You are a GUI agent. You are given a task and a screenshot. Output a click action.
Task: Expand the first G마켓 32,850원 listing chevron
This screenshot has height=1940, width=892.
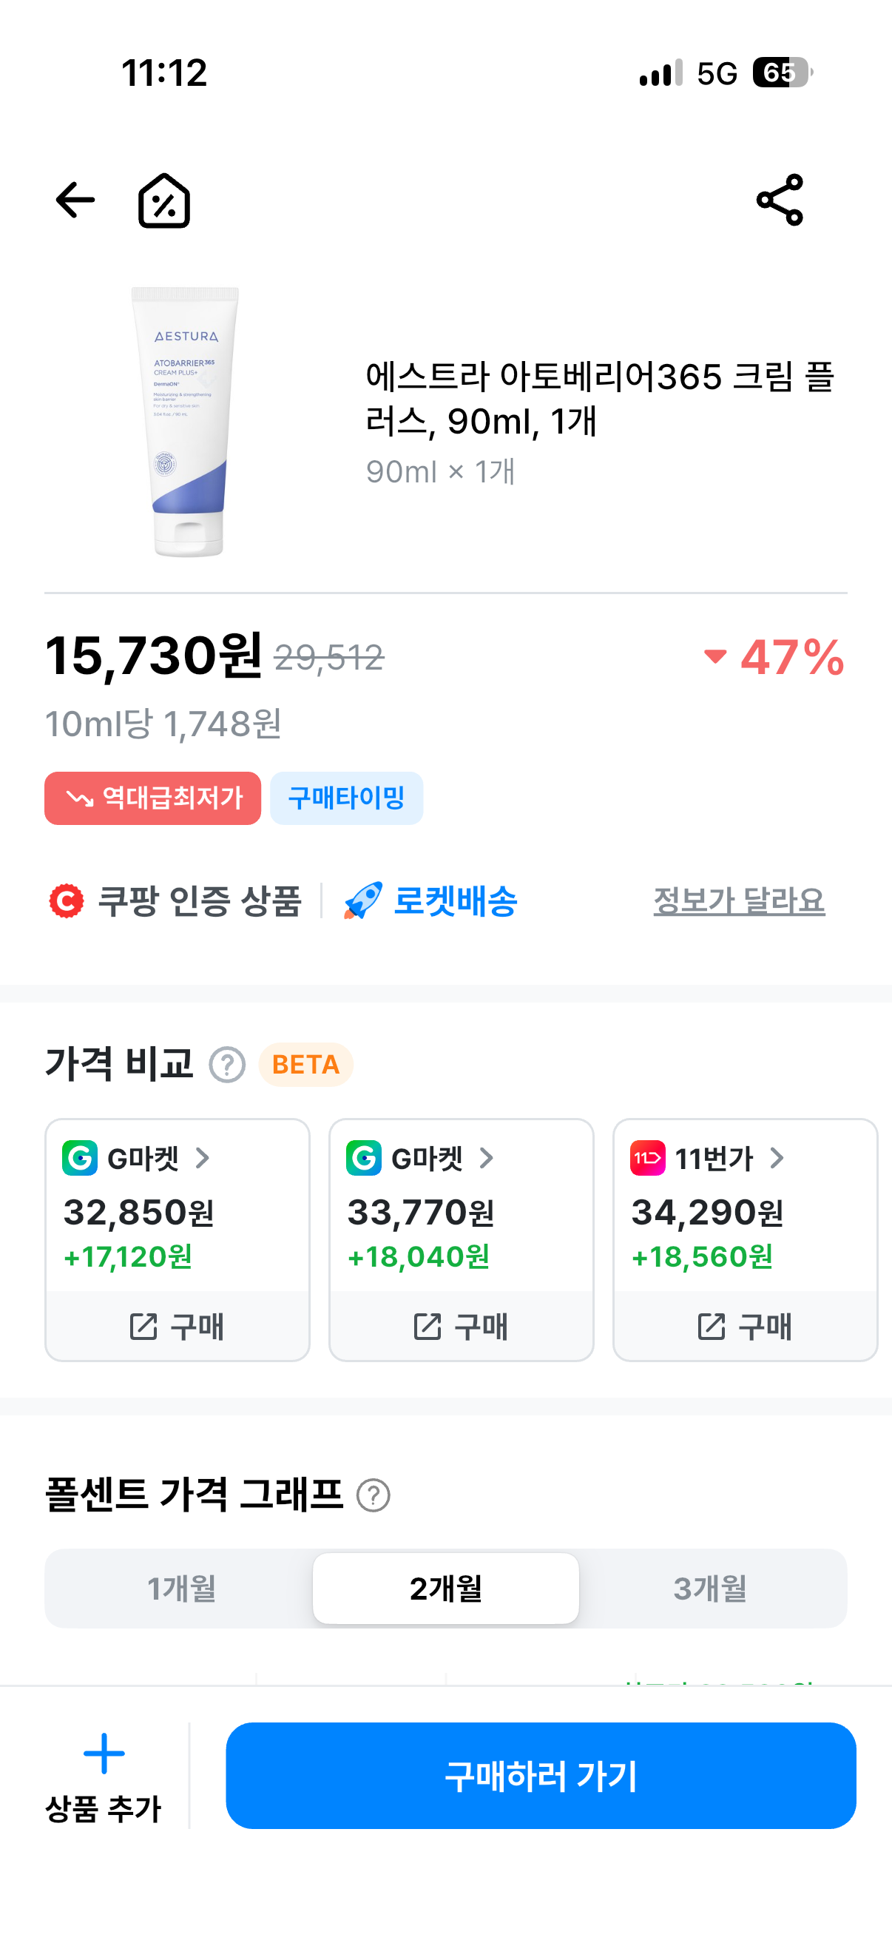tap(203, 1158)
